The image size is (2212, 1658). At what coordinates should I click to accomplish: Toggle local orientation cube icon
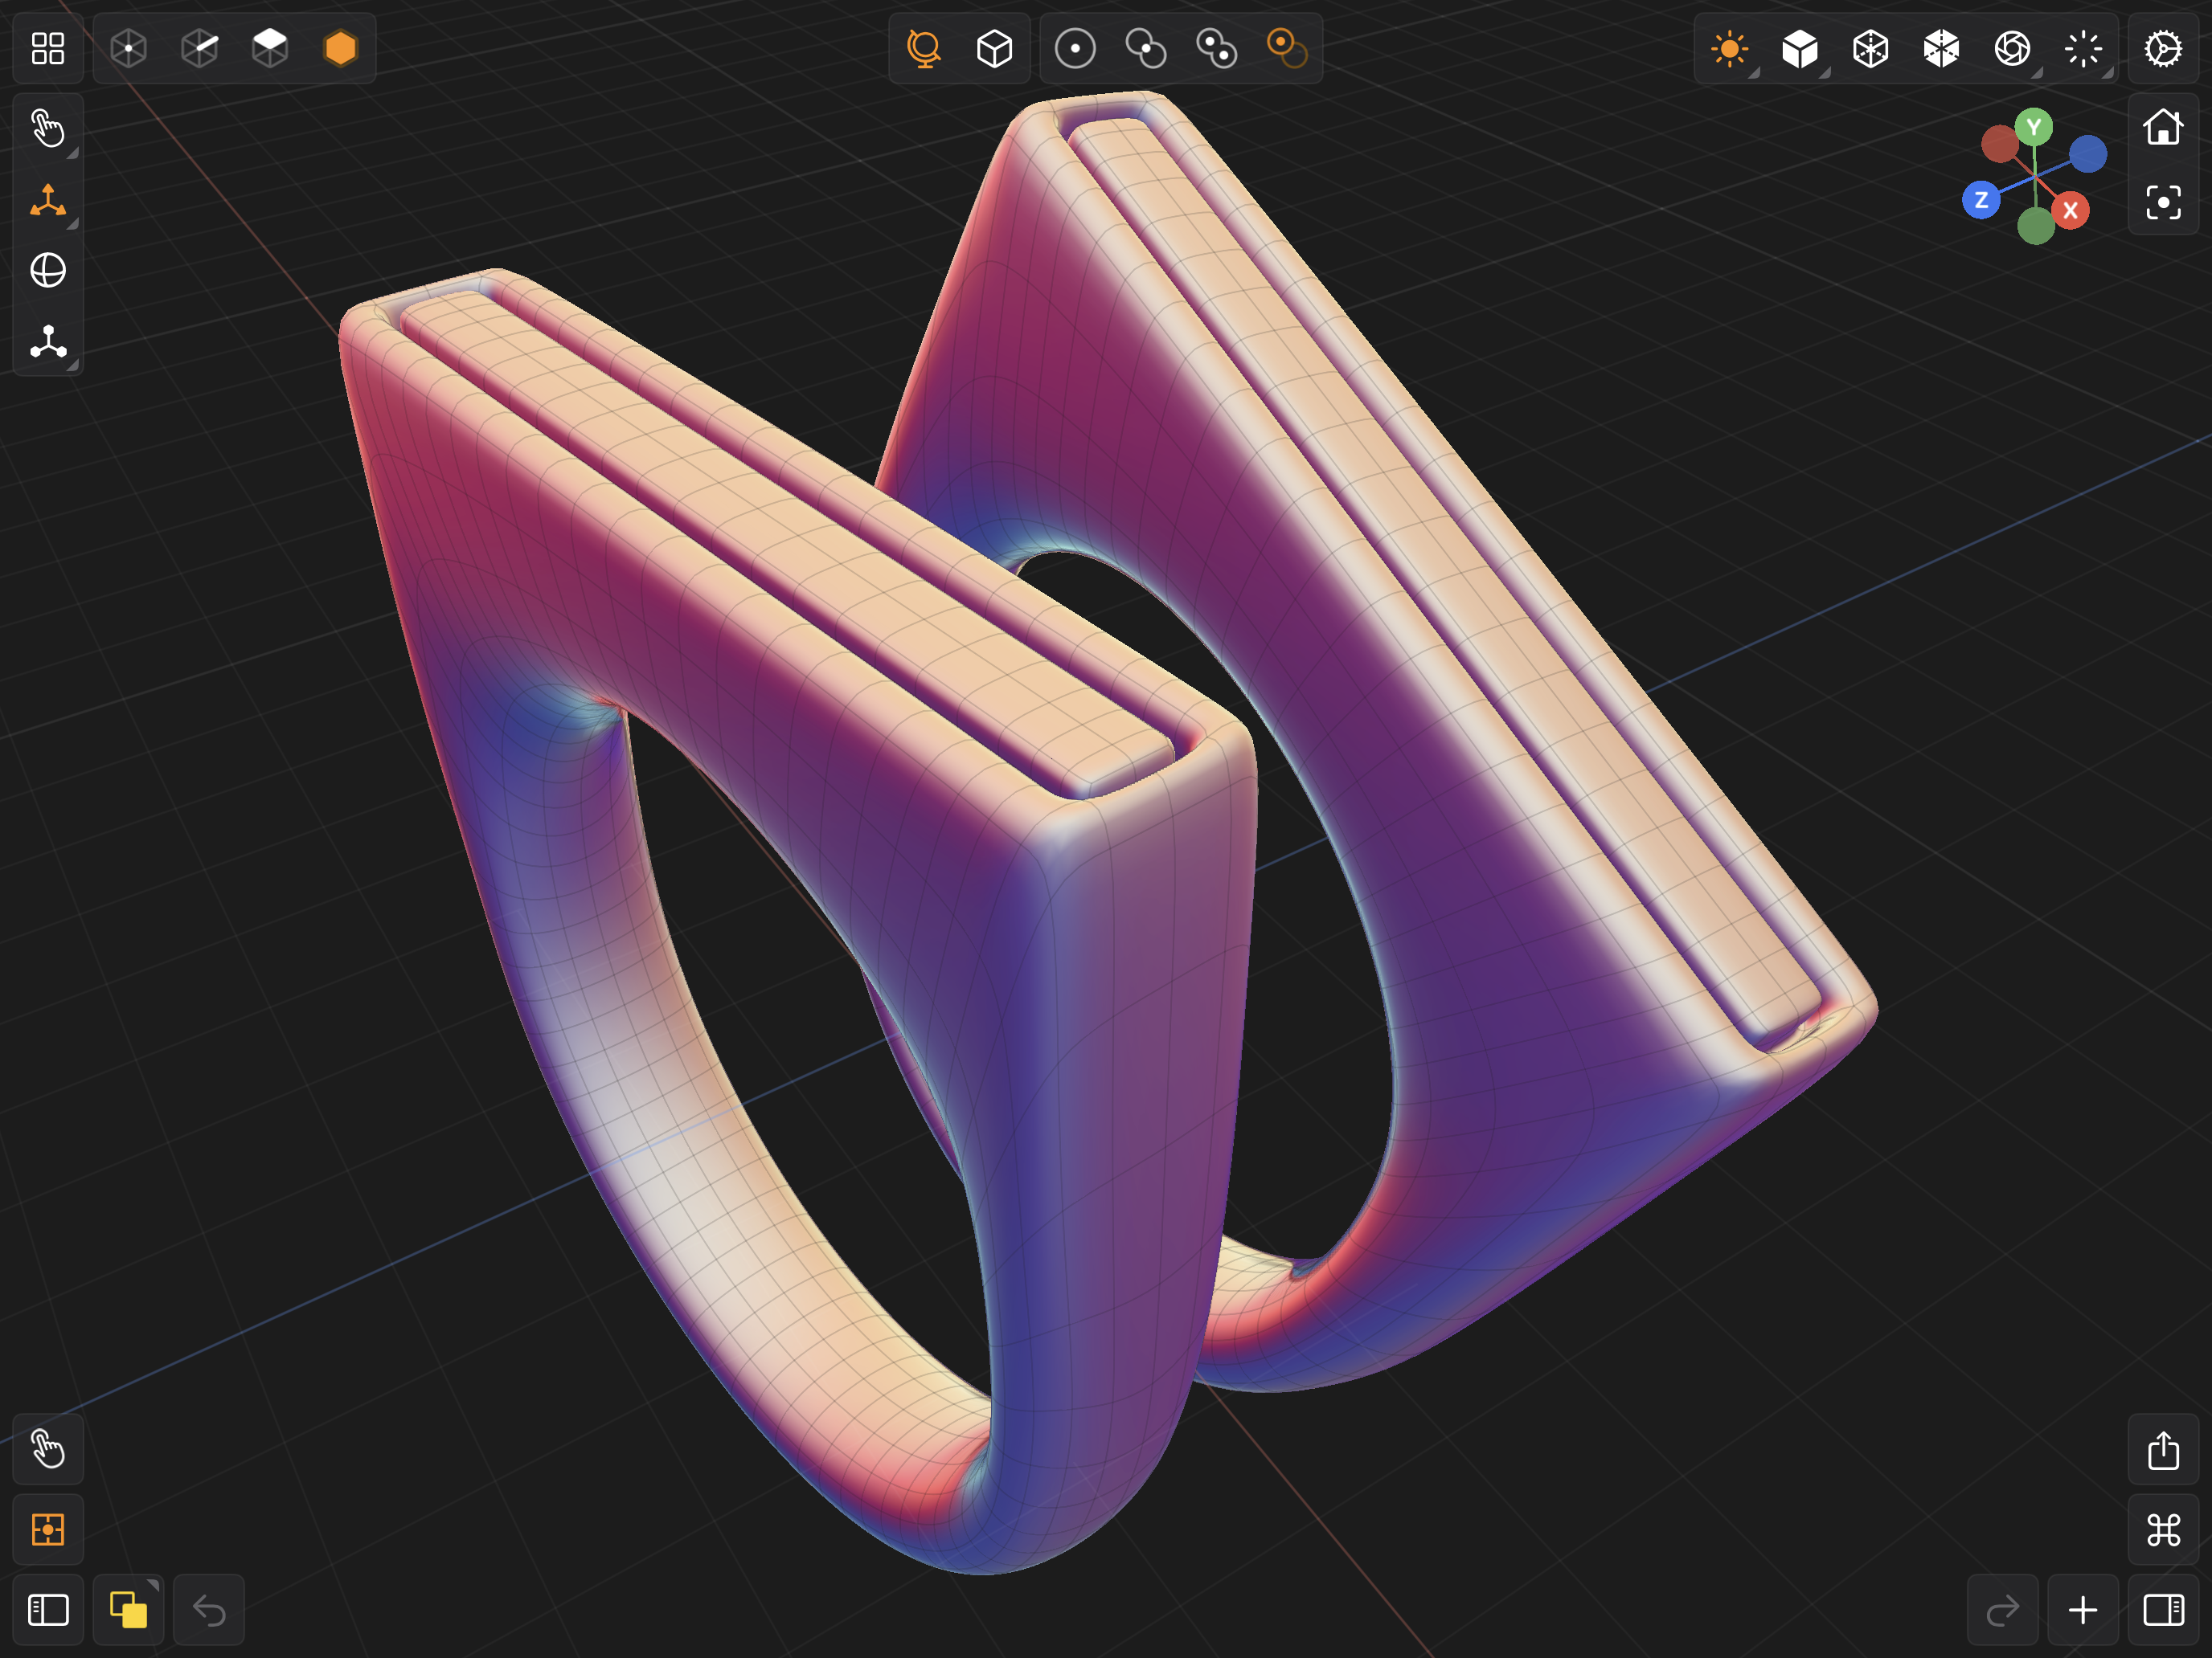click(x=994, y=48)
